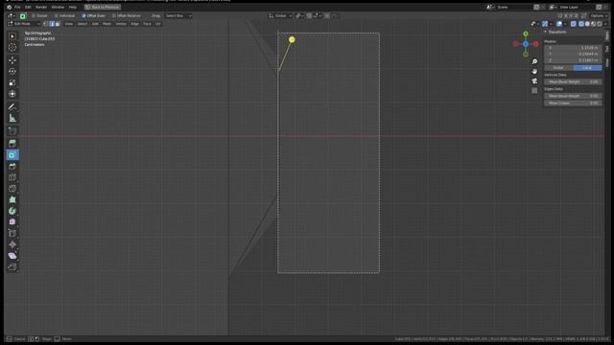Screen dimensions: 614x345
Task: Switch to solid viewport shading
Action: 587,24
